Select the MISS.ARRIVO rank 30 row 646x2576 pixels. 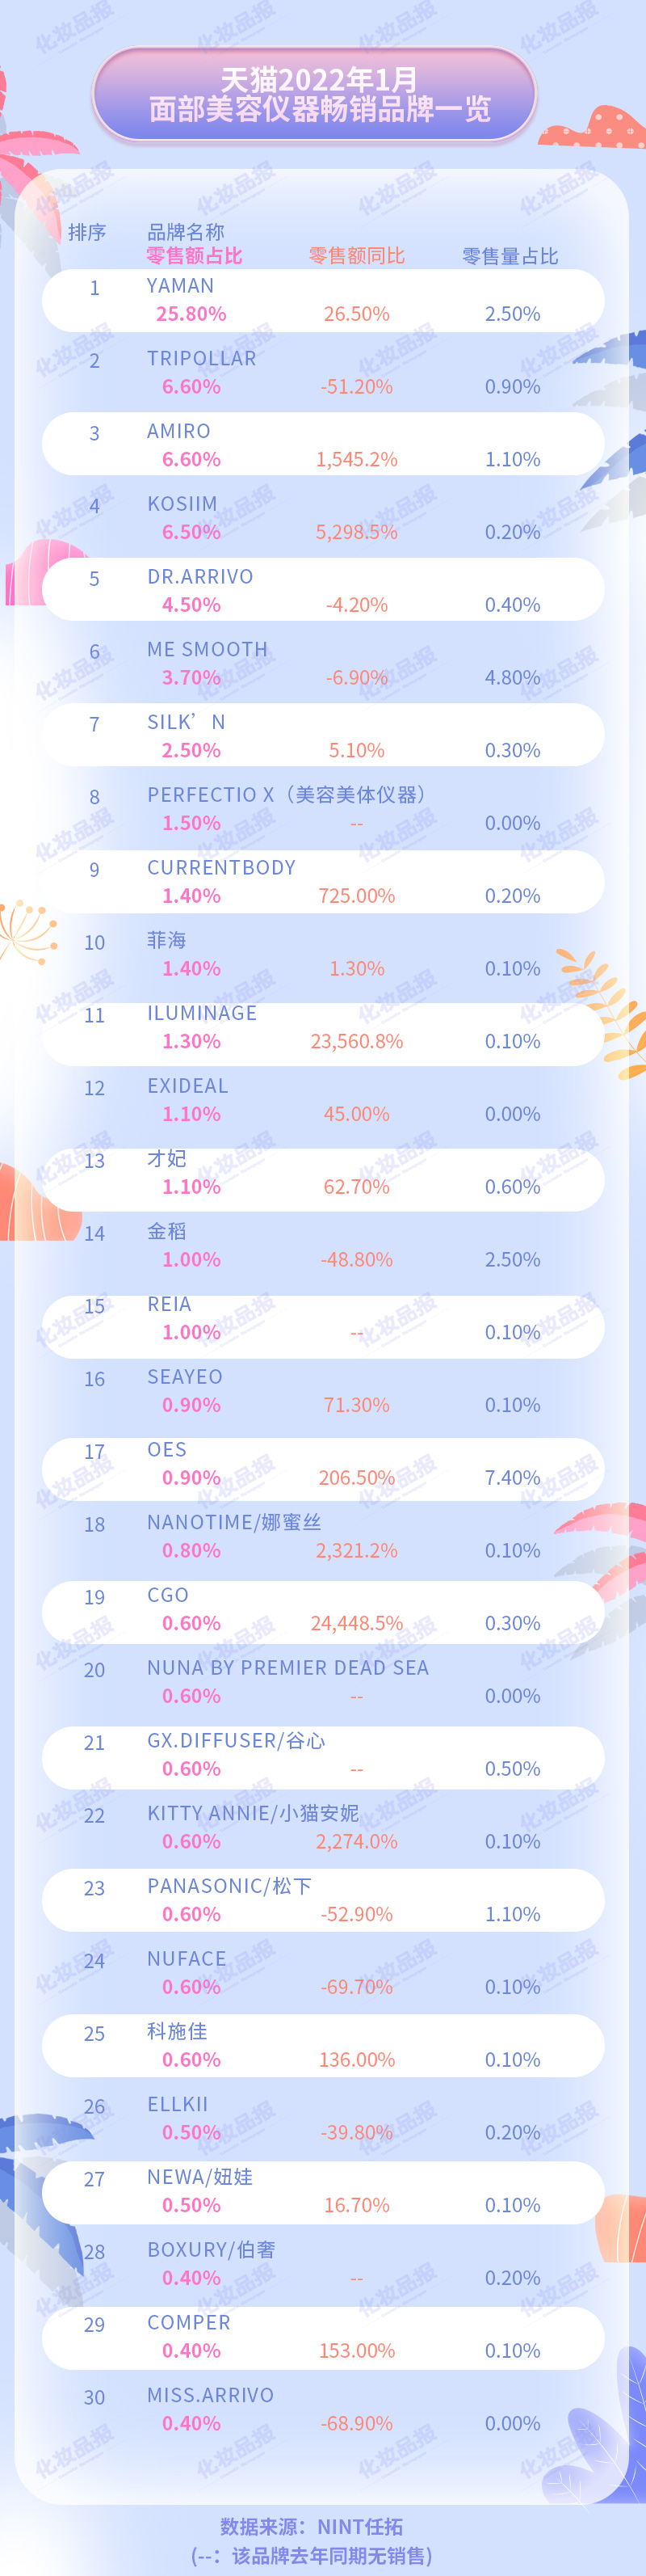(322, 2409)
